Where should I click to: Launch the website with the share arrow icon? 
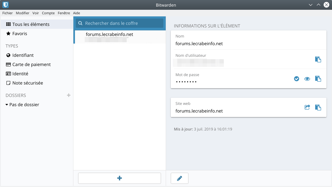(307, 107)
